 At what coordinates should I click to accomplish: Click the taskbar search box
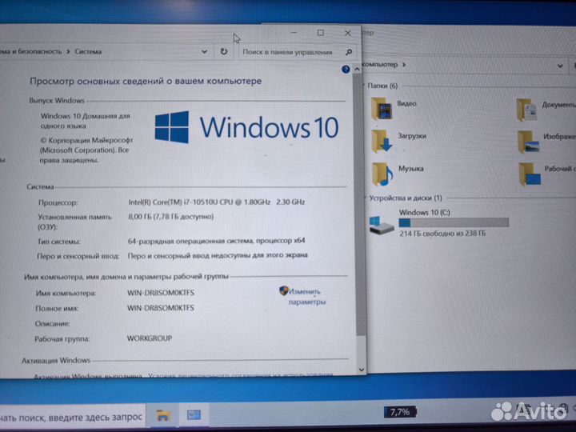tap(72, 417)
